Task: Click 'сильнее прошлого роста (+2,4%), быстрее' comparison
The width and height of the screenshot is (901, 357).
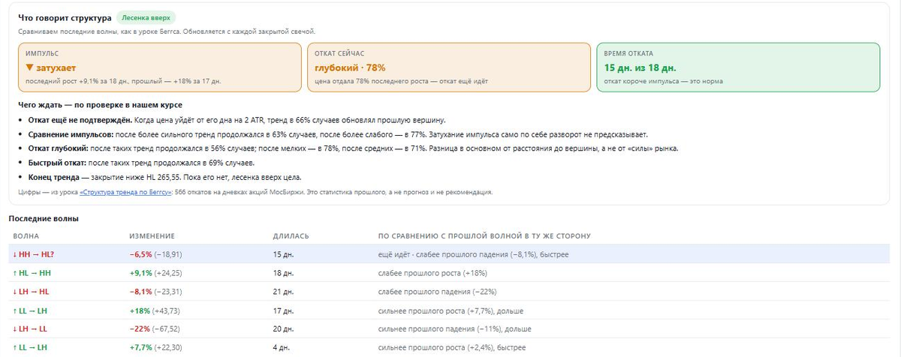Action: [452, 348]
